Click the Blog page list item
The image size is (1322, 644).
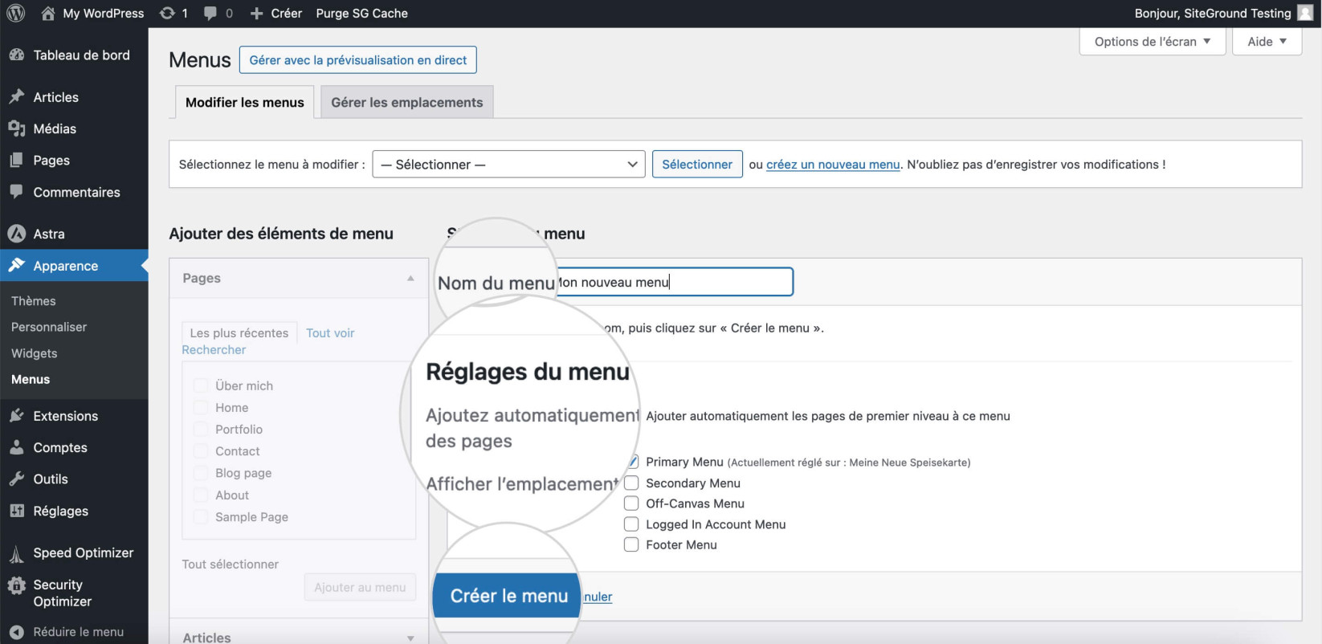(x=243, y=473)
